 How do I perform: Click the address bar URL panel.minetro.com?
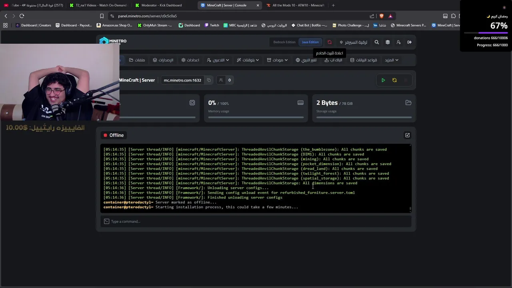(x=148, y=16)
